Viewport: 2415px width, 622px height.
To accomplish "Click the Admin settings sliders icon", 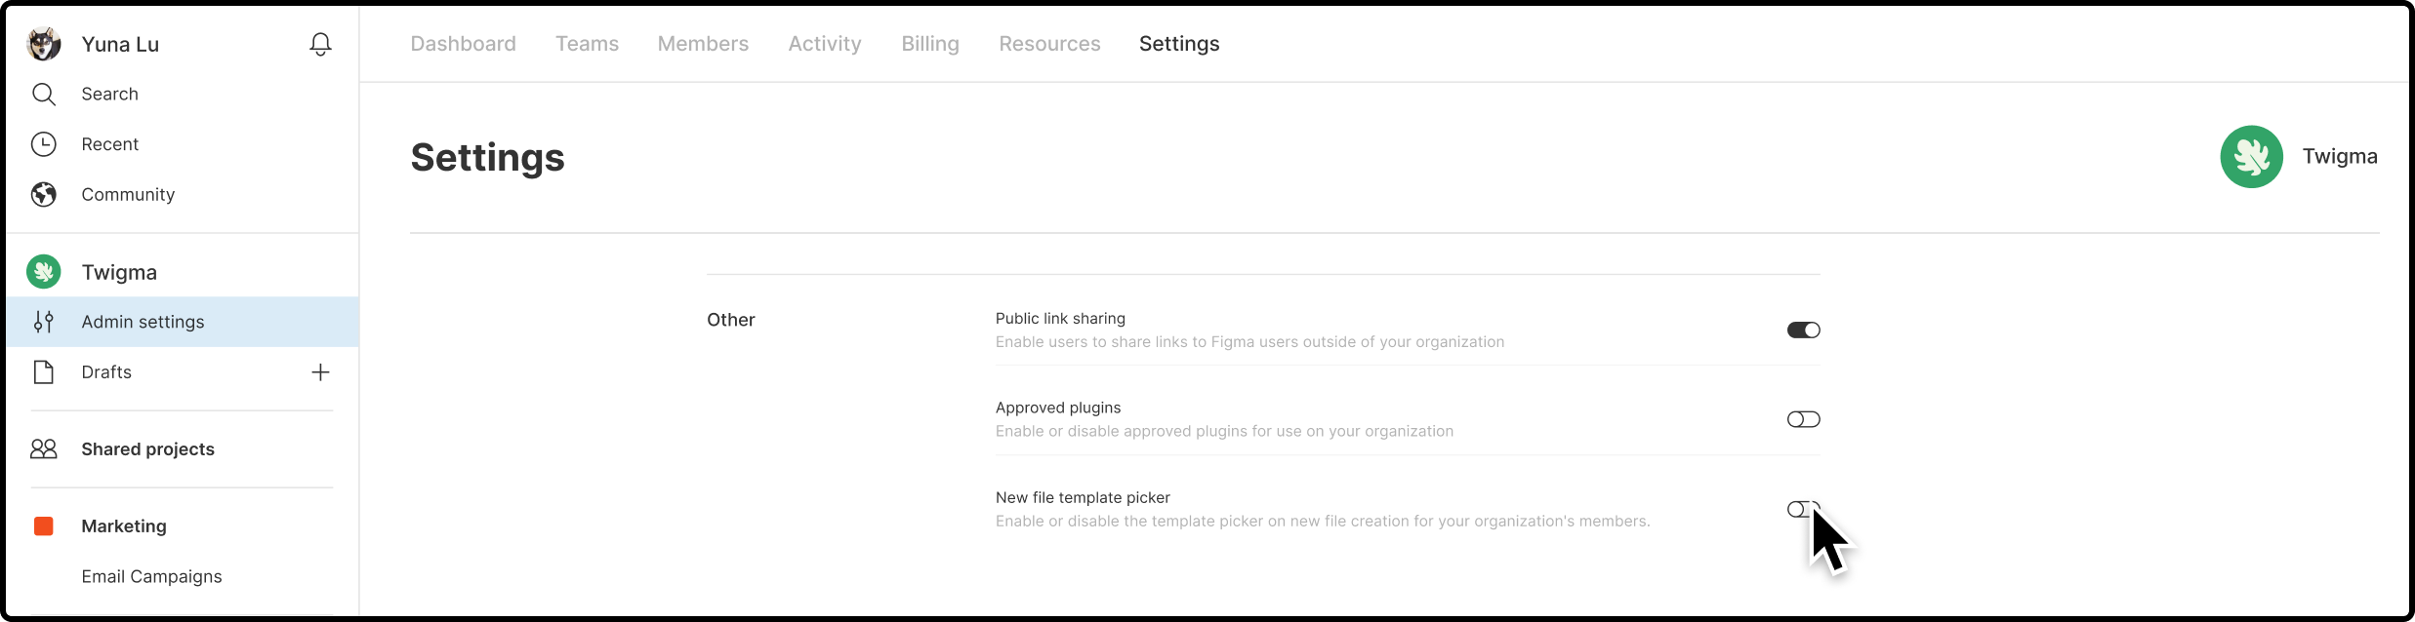I will pyautogui.click(x=43, y=322).
